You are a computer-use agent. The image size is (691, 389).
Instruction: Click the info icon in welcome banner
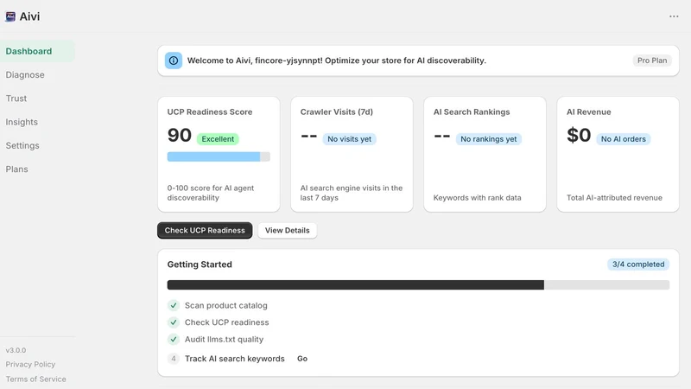click(x=174, y=61)
